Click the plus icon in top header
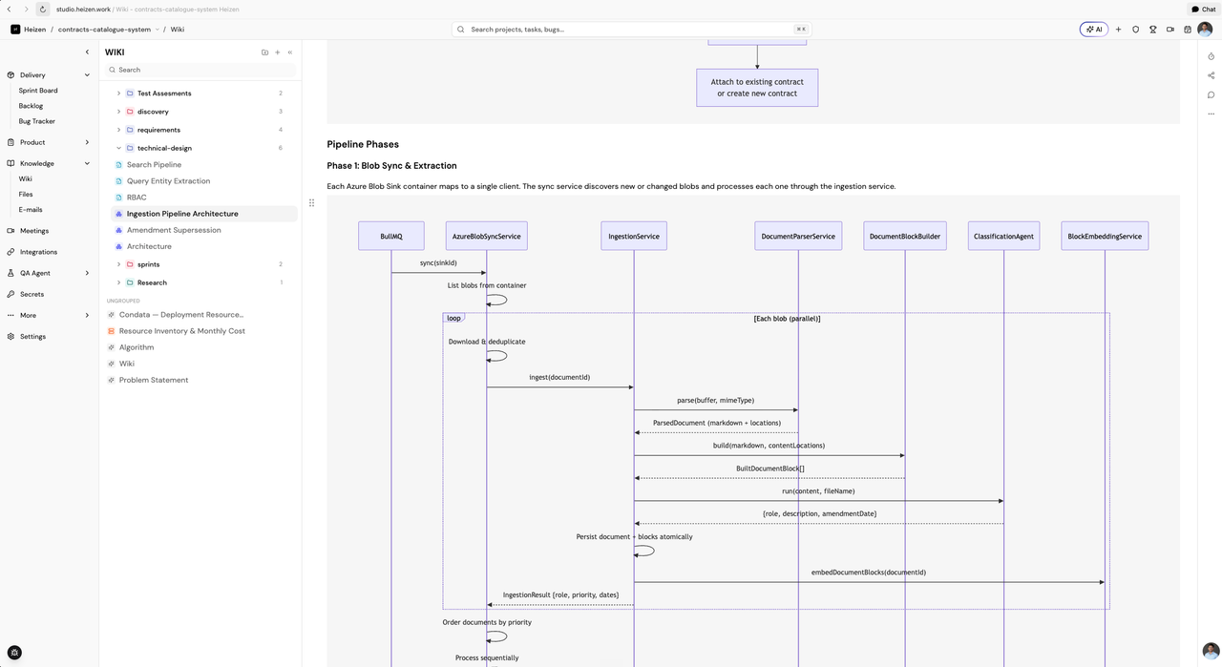The image size is (1222, 667). point(1118,30)
